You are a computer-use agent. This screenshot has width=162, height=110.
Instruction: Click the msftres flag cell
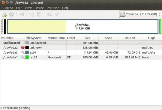pyautogui.click(x=148, y=48)
